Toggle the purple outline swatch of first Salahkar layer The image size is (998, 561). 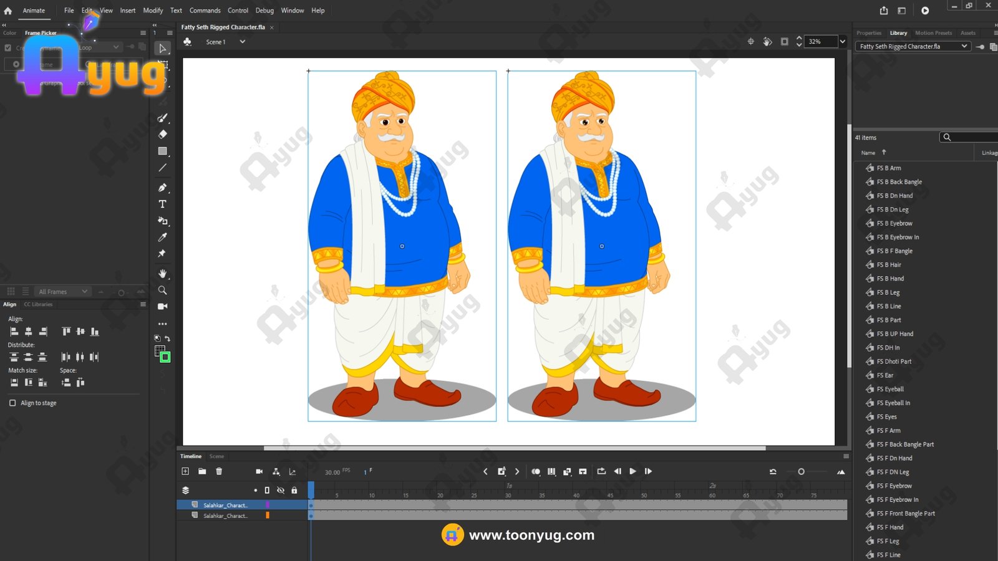(268, 505)
